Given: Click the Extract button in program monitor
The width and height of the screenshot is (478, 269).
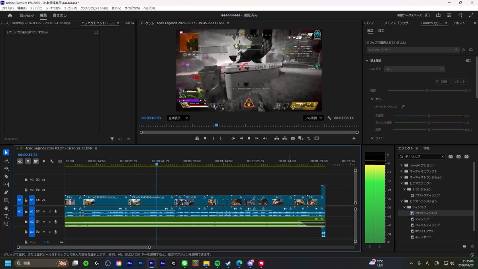Looking at the screenshot, I should coord(285,138).
